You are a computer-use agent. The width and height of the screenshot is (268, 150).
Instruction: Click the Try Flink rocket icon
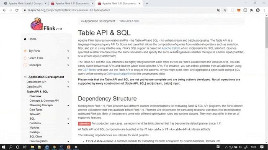tap(25, 51)
